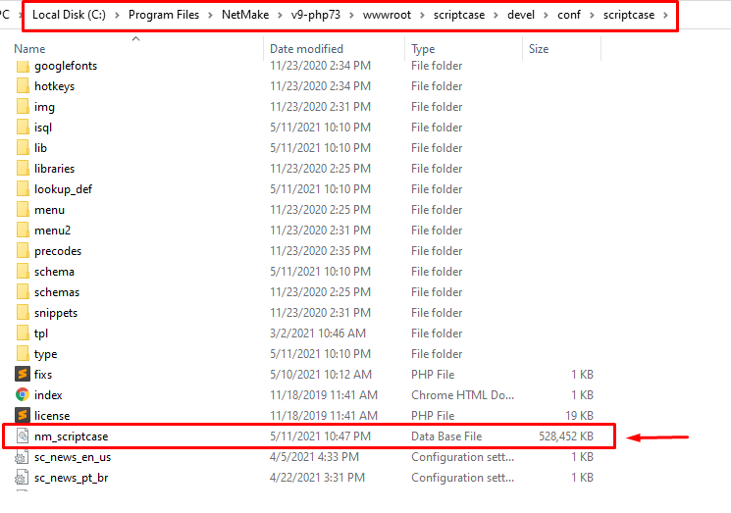Click the sc_news_pt_br config file icon

pyautogui.click(x=22, y=477)
